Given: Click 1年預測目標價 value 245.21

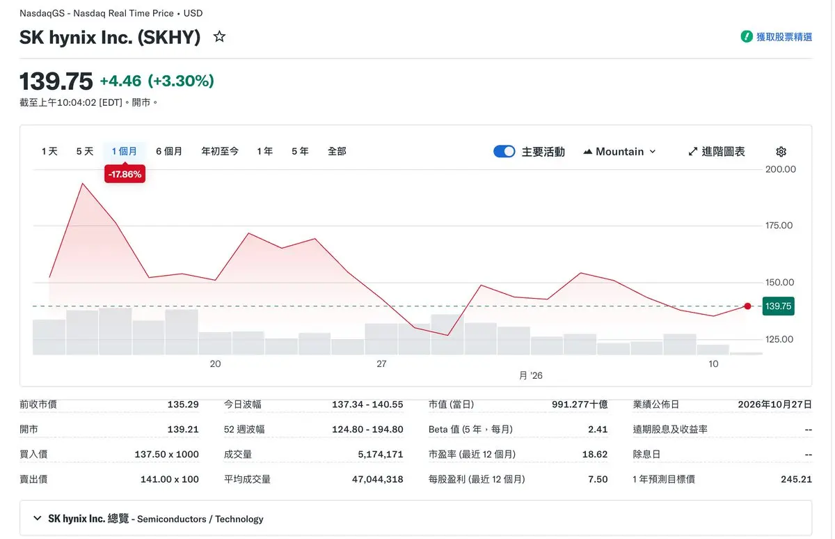Looking at the screenshot, I should tap(797, 480).
